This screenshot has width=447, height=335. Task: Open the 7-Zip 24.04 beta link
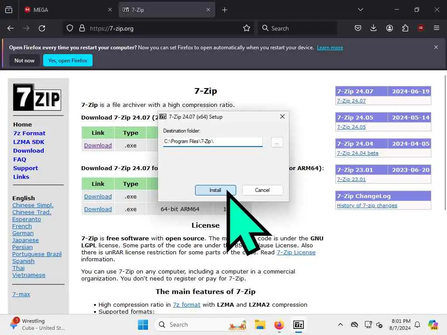pos(358,153)
